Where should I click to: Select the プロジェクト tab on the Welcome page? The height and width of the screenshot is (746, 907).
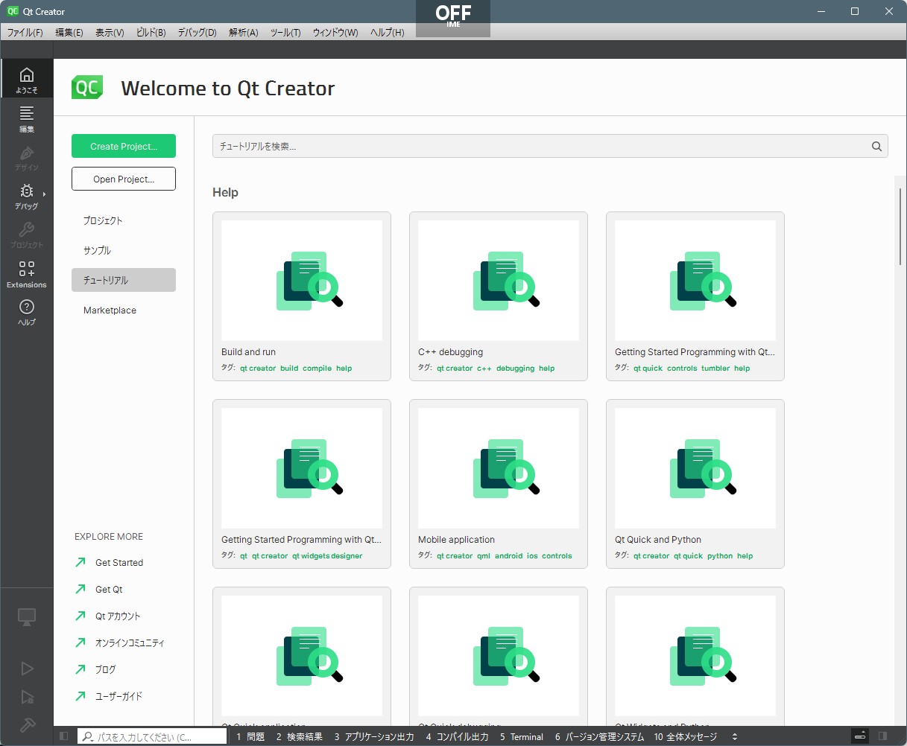[x=124, y=220]
